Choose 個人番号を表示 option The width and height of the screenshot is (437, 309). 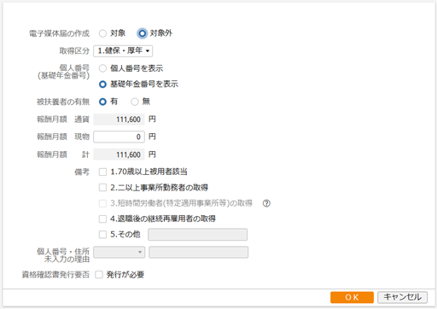pyautogui.click(x=102, y=68)
